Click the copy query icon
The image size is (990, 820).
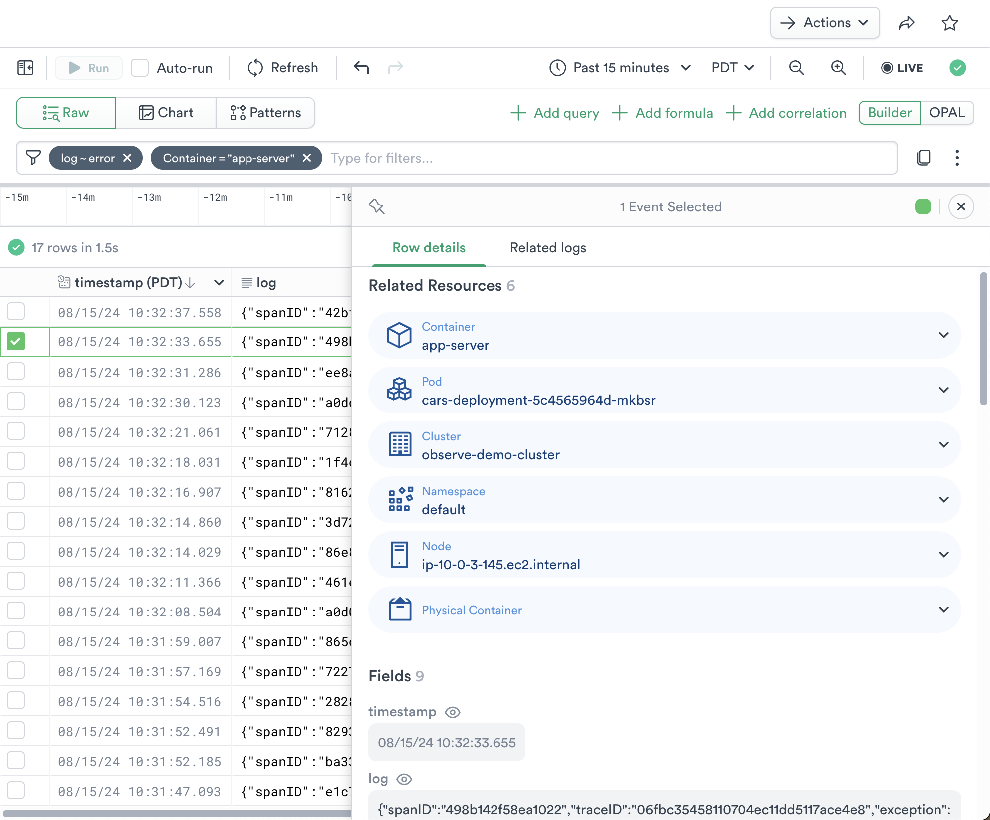(x=924, y=158)
